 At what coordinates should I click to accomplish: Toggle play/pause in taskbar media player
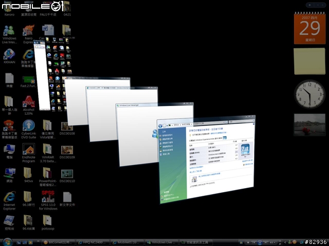tap(260, 242)
